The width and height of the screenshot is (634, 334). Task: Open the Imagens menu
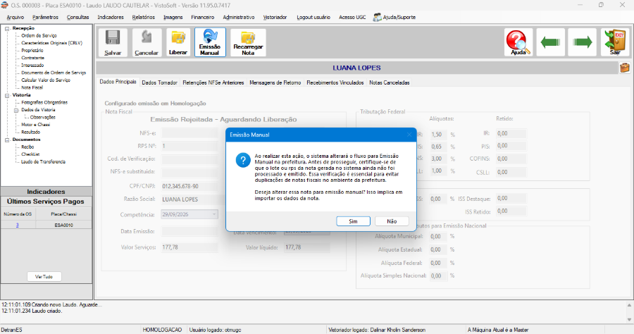173,18
